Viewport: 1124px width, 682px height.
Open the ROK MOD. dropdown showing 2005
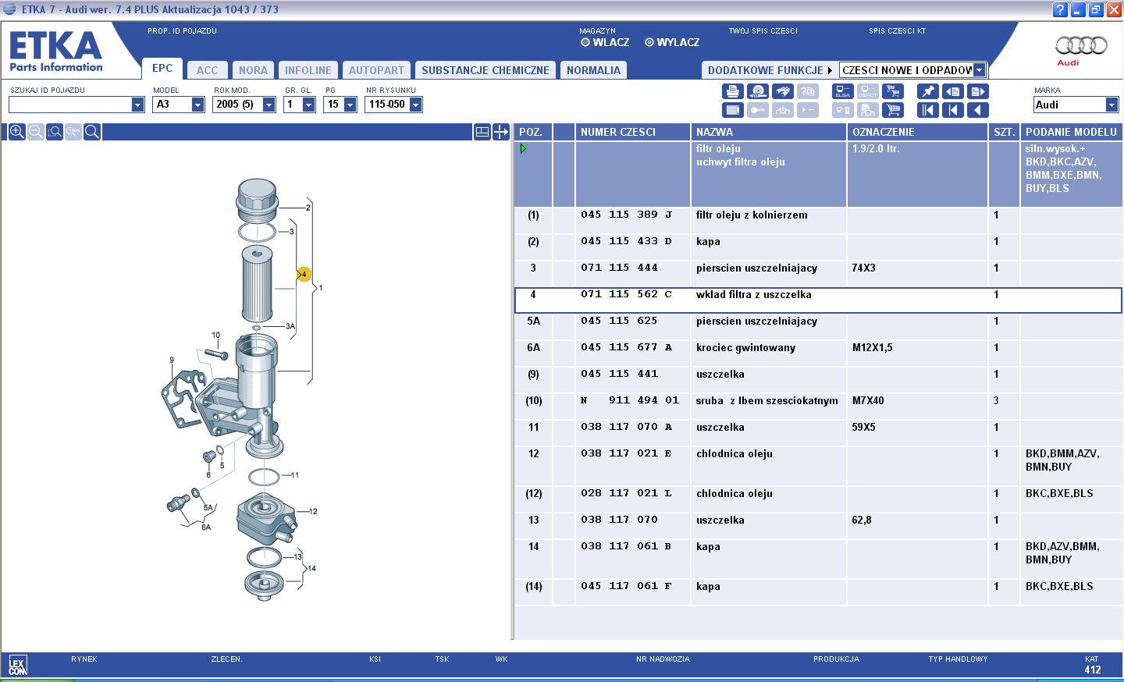[269, 105]
